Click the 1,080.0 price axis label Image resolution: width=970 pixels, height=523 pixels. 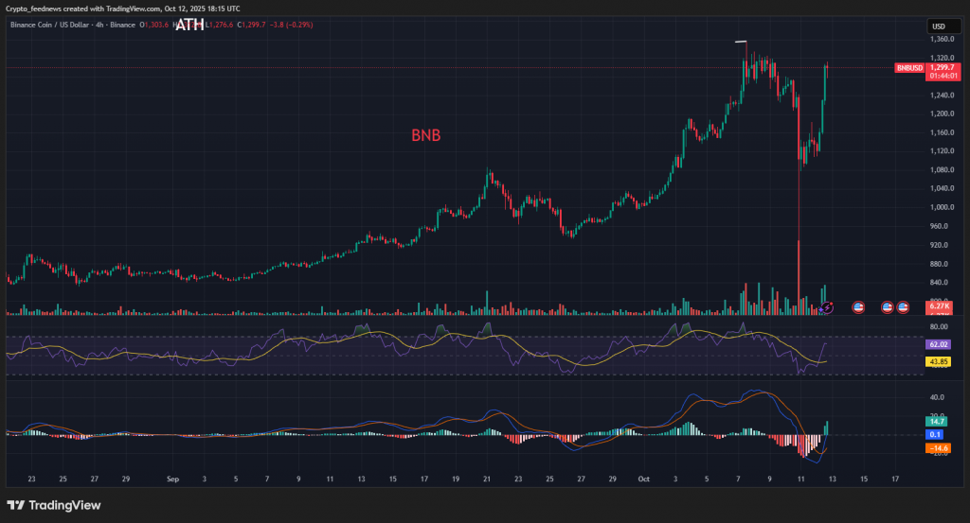943,170
